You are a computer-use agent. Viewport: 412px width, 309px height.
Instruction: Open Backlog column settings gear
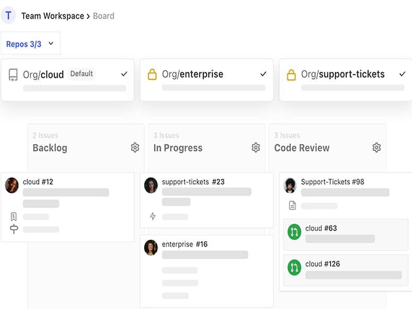[x=135, y=148]
